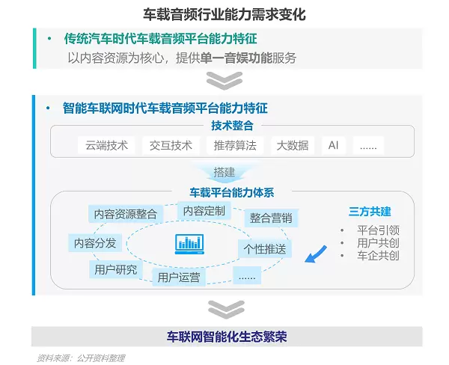Screen dimensions: 449x365
Task: Click the blue 搭建 downward arrow
Action: 224,172
